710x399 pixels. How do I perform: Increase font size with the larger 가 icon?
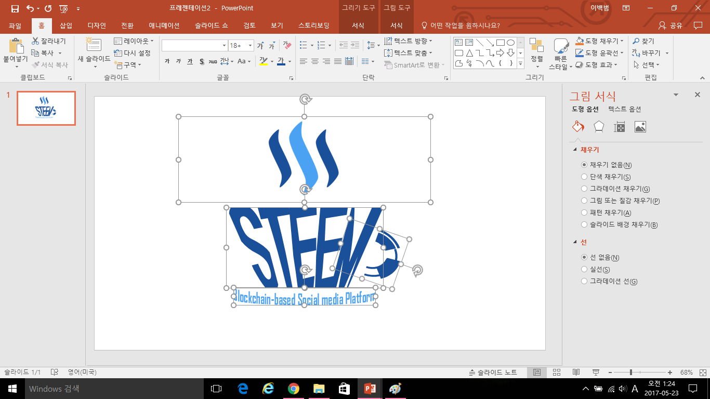[260, 46]
